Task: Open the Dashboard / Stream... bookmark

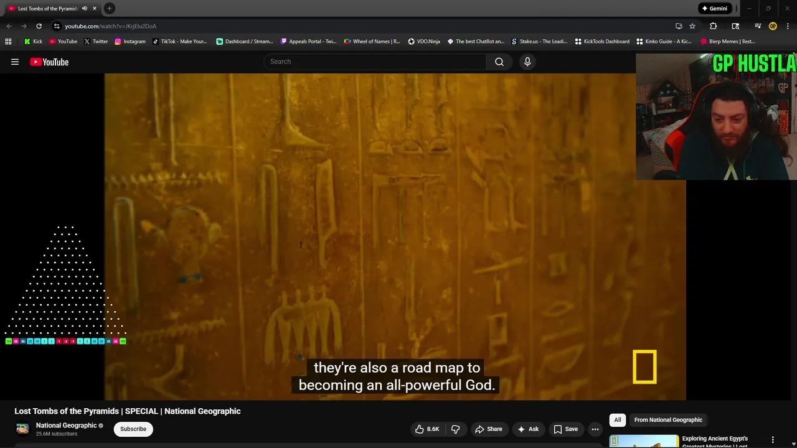Action: (244, 42)
